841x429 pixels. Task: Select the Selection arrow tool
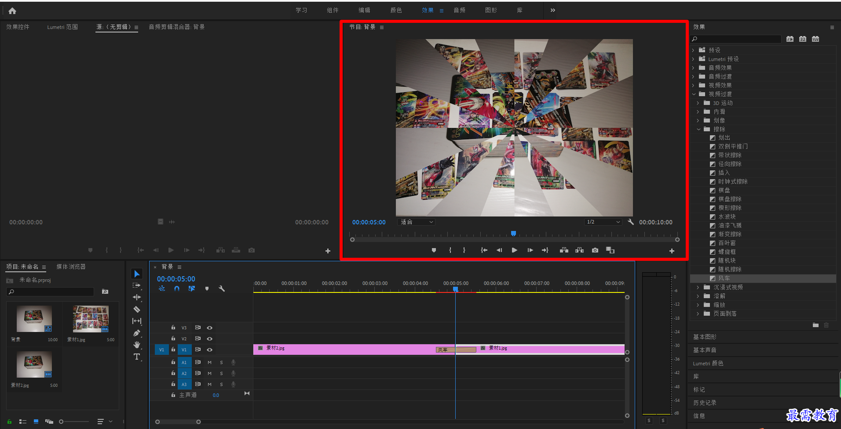pyautogui.click(x=137, y=274)
